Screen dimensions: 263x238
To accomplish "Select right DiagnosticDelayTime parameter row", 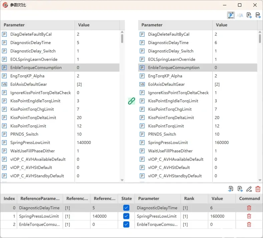I will coord(198,43).
